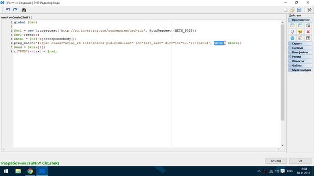
Task: Click the volume speaker tray icon
Action: click(277, 171)
